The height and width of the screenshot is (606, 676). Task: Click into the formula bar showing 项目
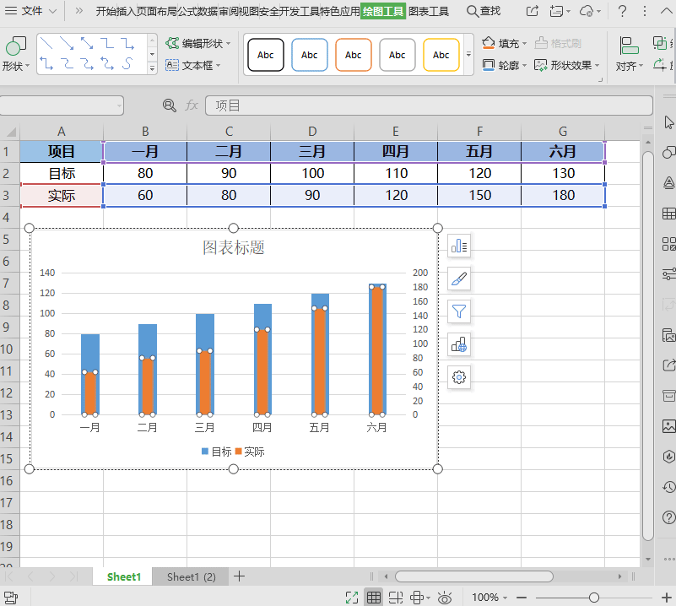coord(429,106)
